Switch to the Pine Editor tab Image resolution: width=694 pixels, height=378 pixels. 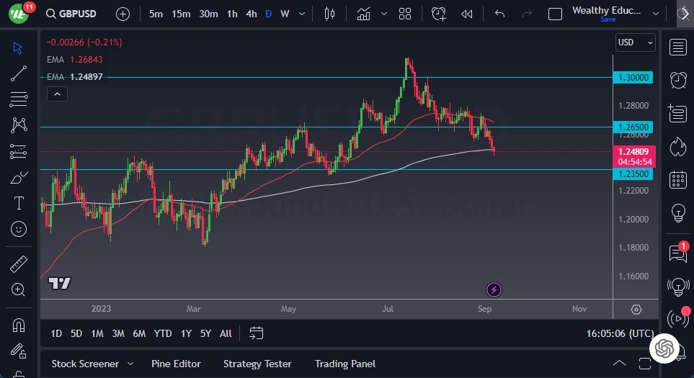click(176, 364)
